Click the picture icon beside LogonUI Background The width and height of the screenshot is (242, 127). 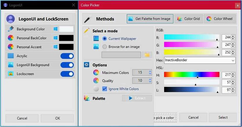coord(10,65)
